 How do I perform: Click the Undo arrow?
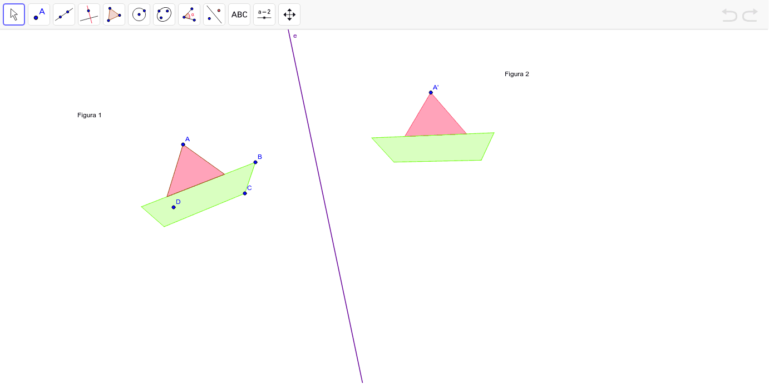click(729, 15)
